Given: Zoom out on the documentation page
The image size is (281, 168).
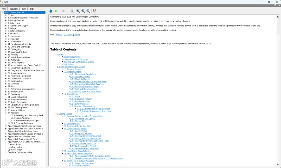Looking at the screenshot, I should (83, 11).
